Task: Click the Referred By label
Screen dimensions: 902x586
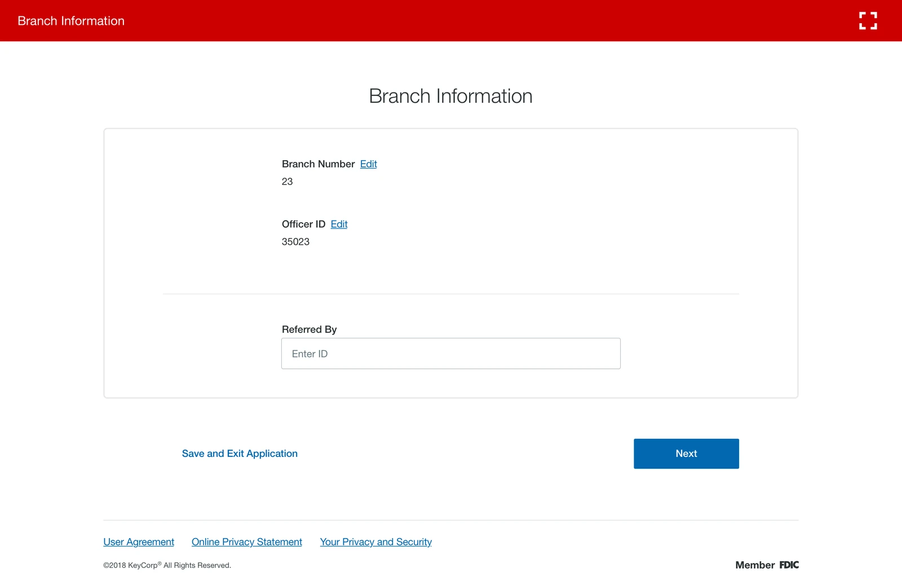Action: coord(309,329)
